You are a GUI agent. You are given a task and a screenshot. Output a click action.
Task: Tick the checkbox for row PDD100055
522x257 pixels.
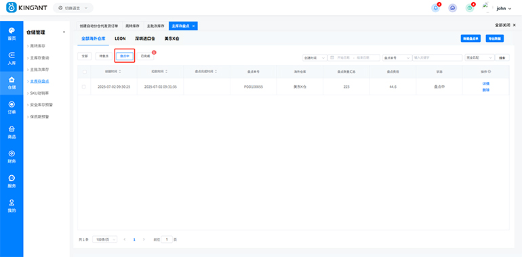pyautogui.click(x=83, y=87)
